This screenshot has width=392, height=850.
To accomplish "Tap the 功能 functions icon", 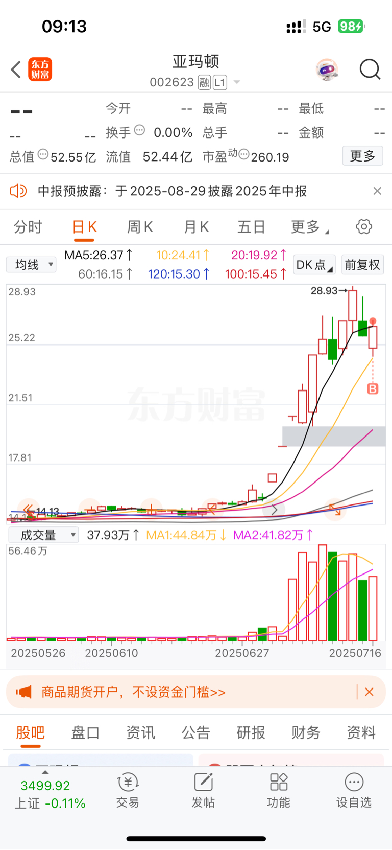I will (278, 790).
